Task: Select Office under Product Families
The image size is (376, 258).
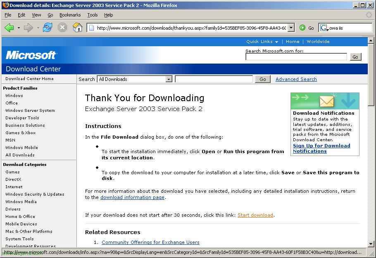Action: click(12, 103)
